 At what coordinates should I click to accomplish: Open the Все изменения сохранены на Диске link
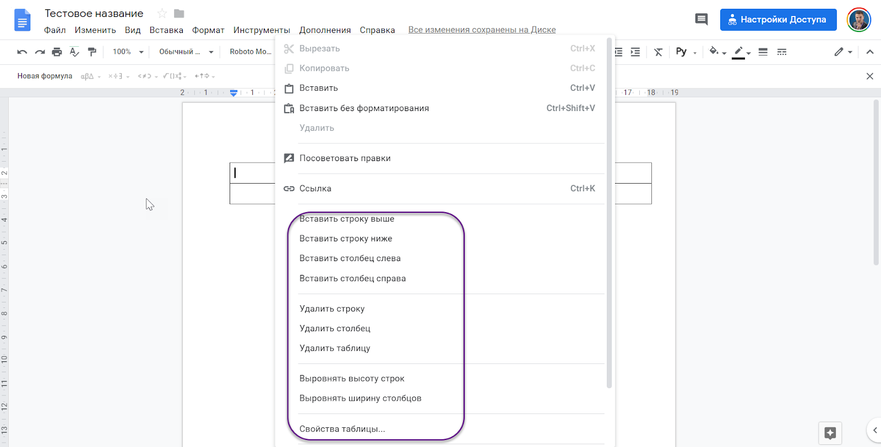(x=482, y=30)
